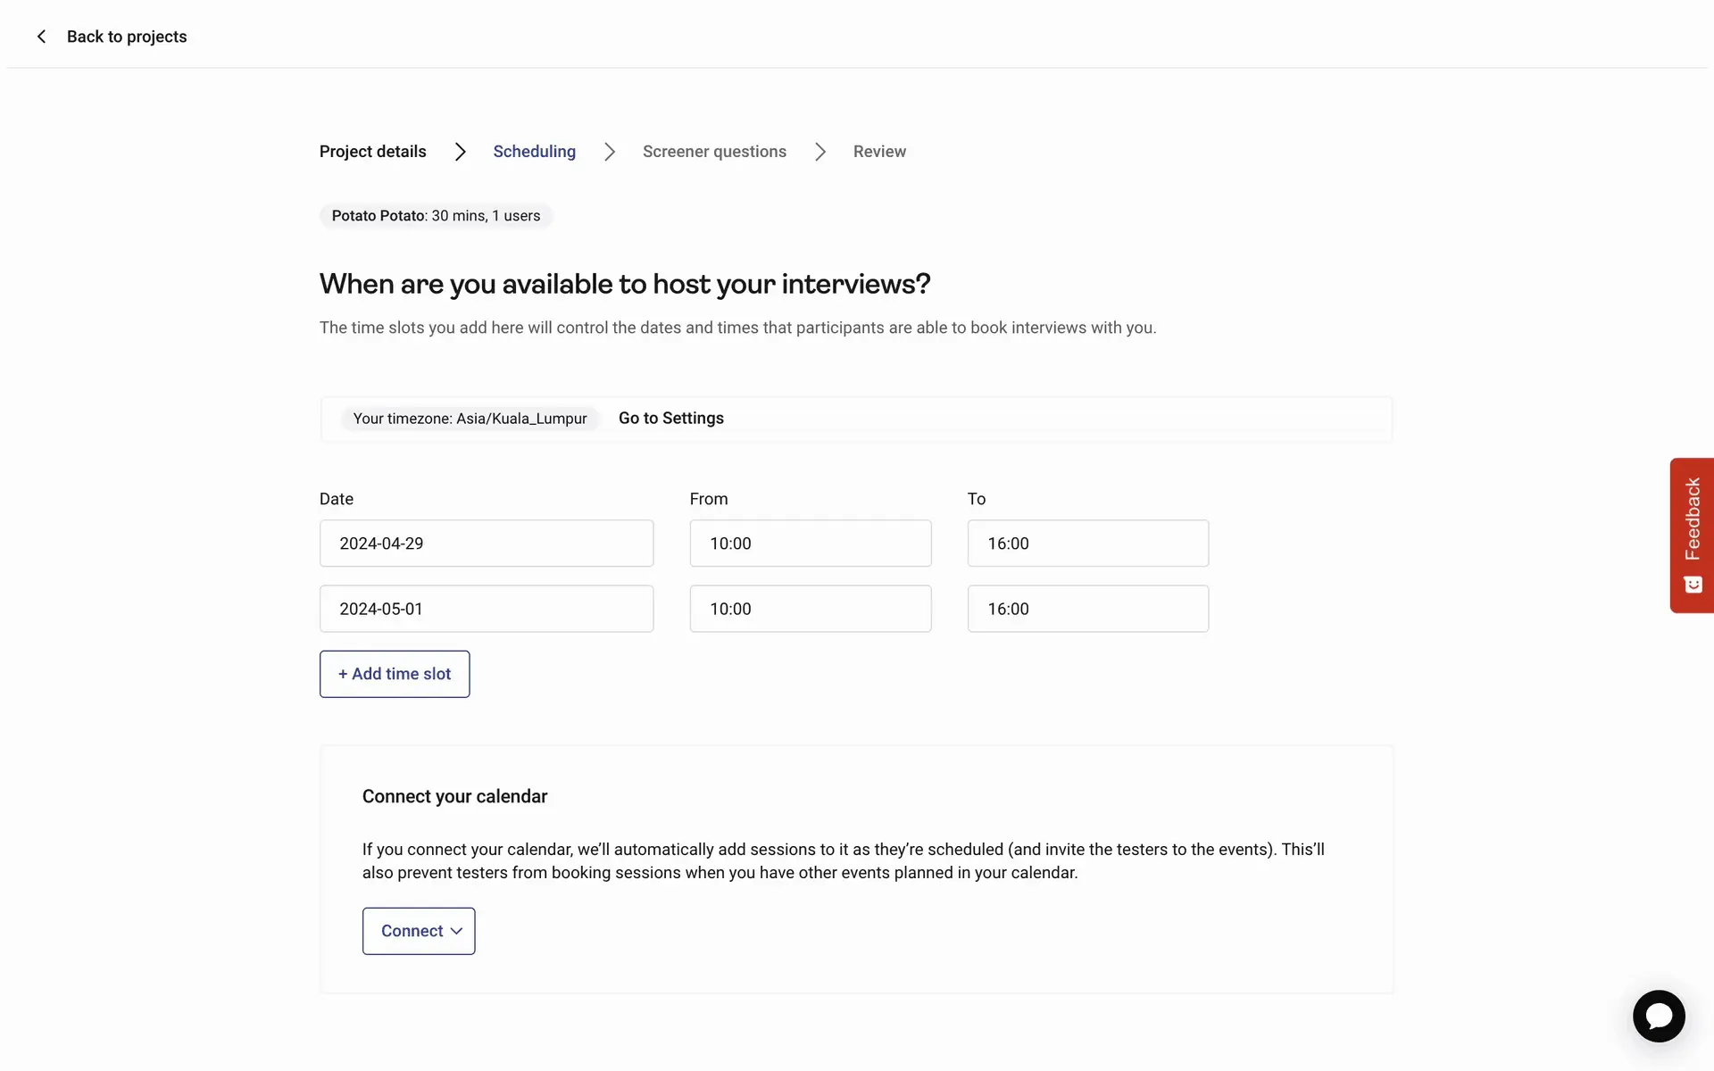Expand the Connect calendar dropdown
This screenshot has width=1714, height=1071.
(x=419, y=931)
